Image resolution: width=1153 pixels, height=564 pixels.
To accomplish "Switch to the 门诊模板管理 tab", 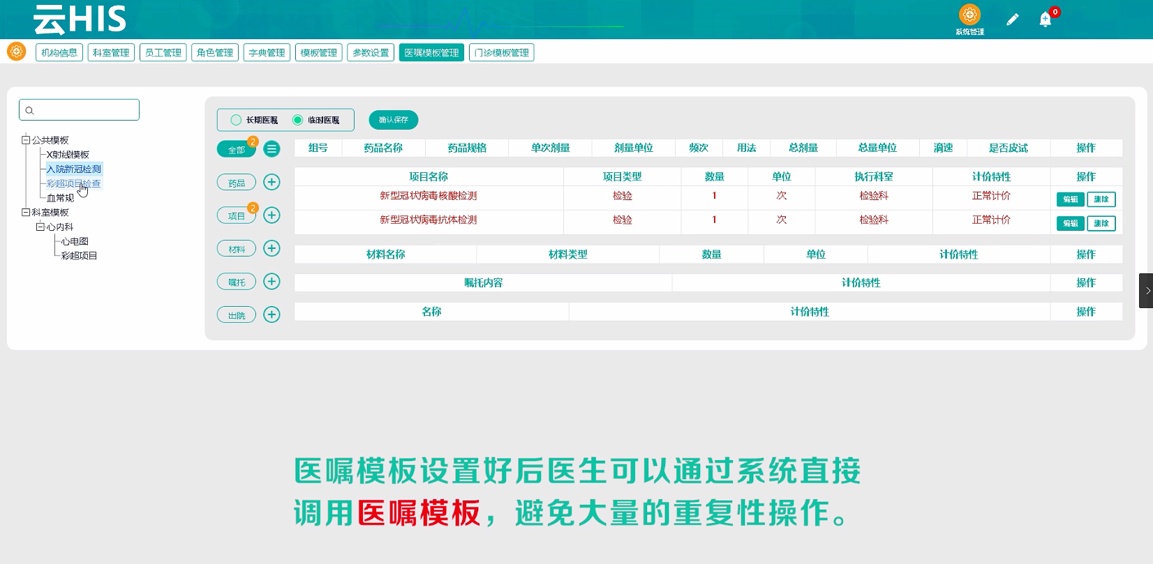I will (x=501, y=52).
